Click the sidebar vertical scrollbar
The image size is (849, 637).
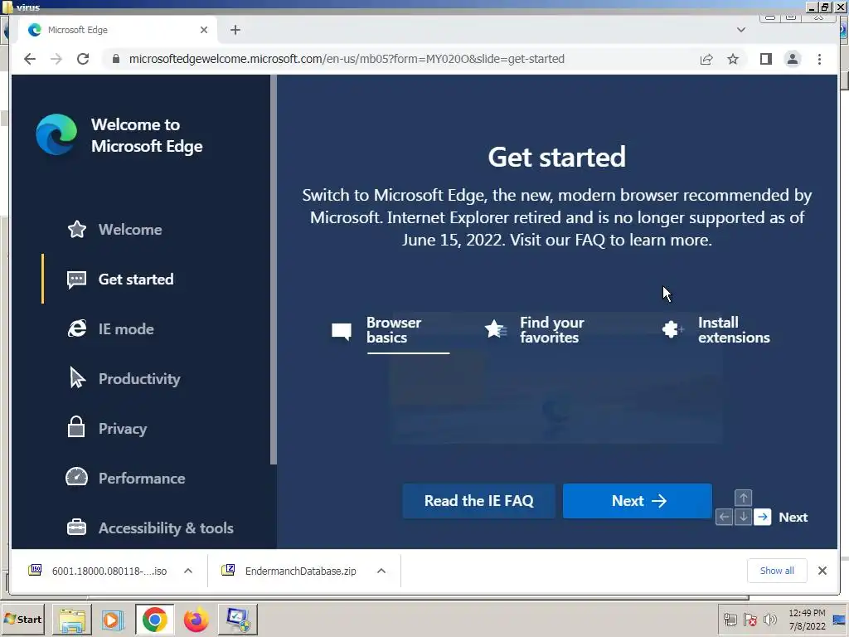pyautogui.click(x=274, y=270)
